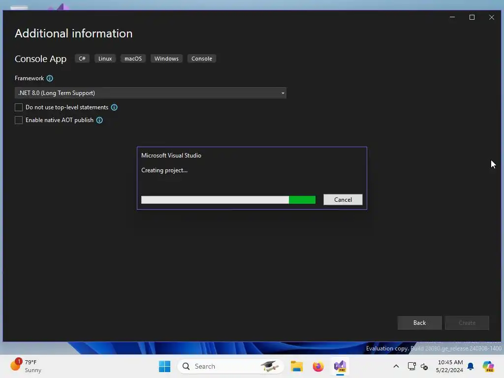Open the Framework dropdown
504x378 pixels.
(x=151, y=93)
